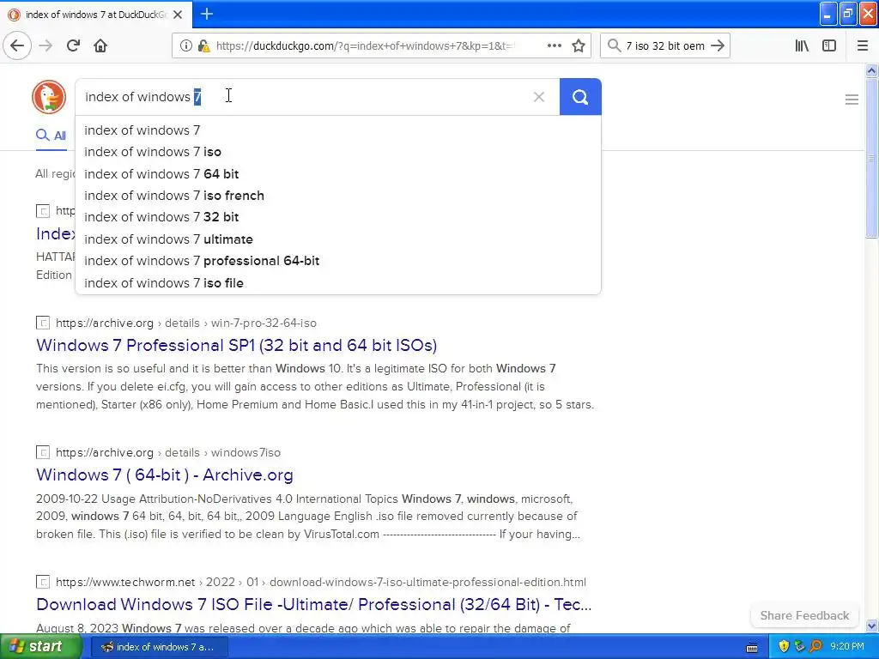The height and width of the screenshot is (659, 879).
Task: Open DuckDuckGo side menu
Action: [852, 100]
